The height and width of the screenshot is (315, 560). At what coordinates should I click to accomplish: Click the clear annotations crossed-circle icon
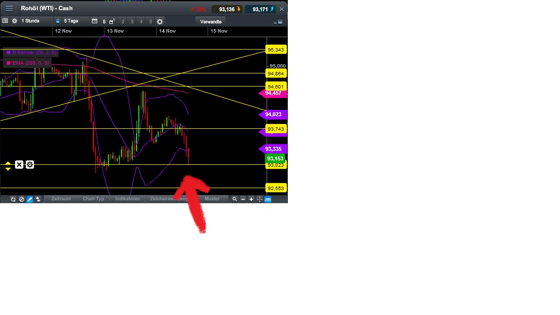(x=21, y=199)
